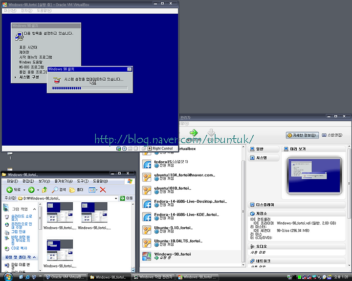Image resolution: width=352 pixels, height=281 pixels.
Task: Click the green start arrow in VirtualBox Manager
Action: (194, 132)
